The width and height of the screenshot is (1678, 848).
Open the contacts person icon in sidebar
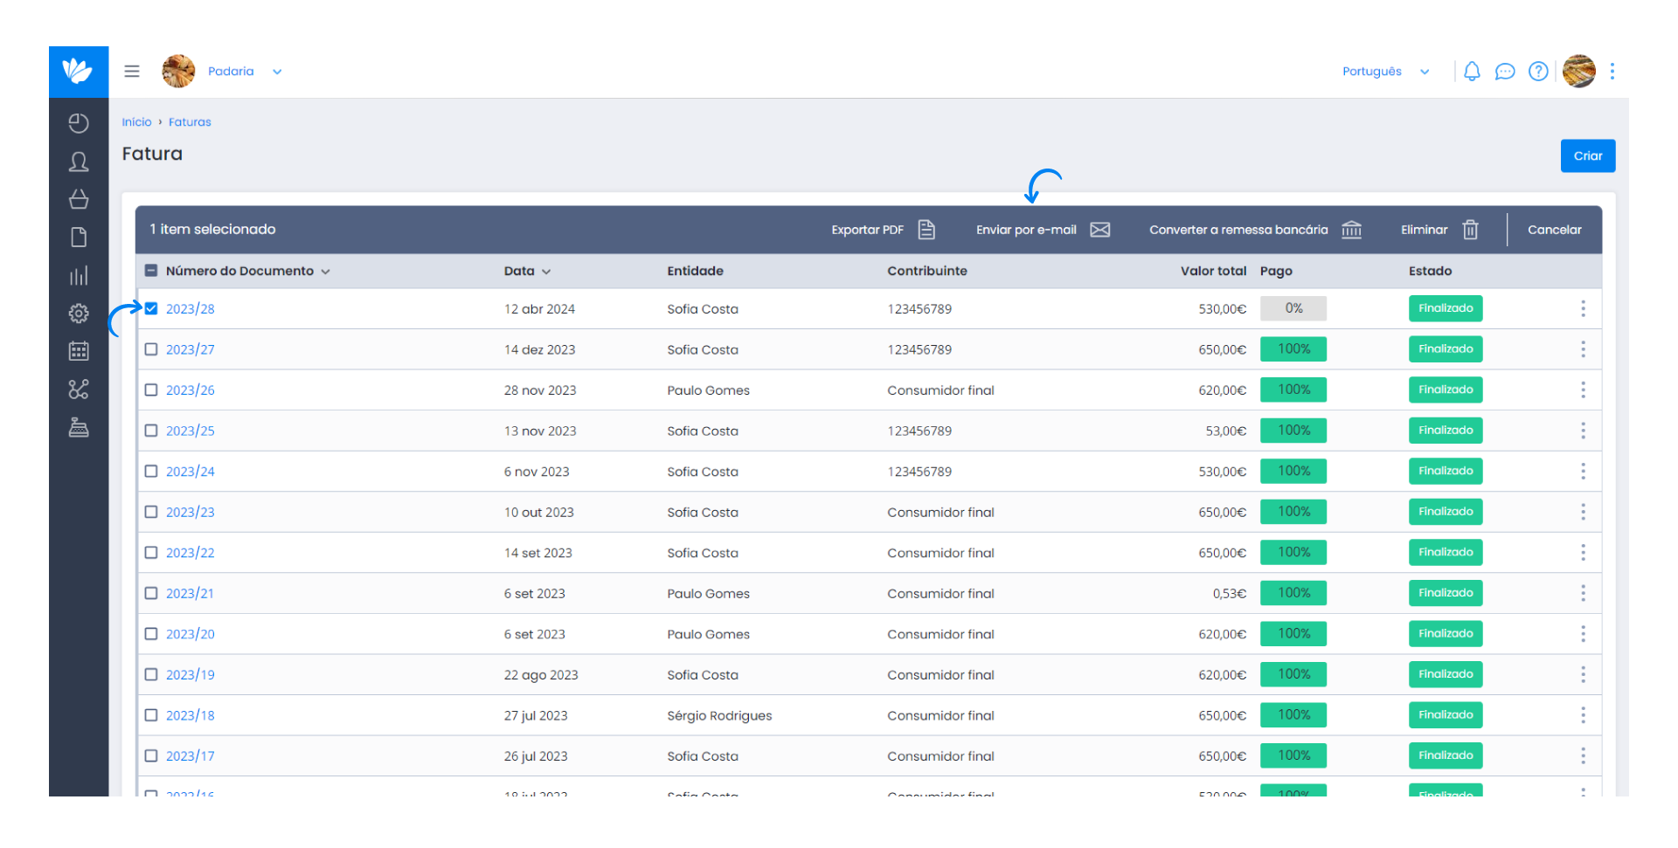[x=79, y=162]
